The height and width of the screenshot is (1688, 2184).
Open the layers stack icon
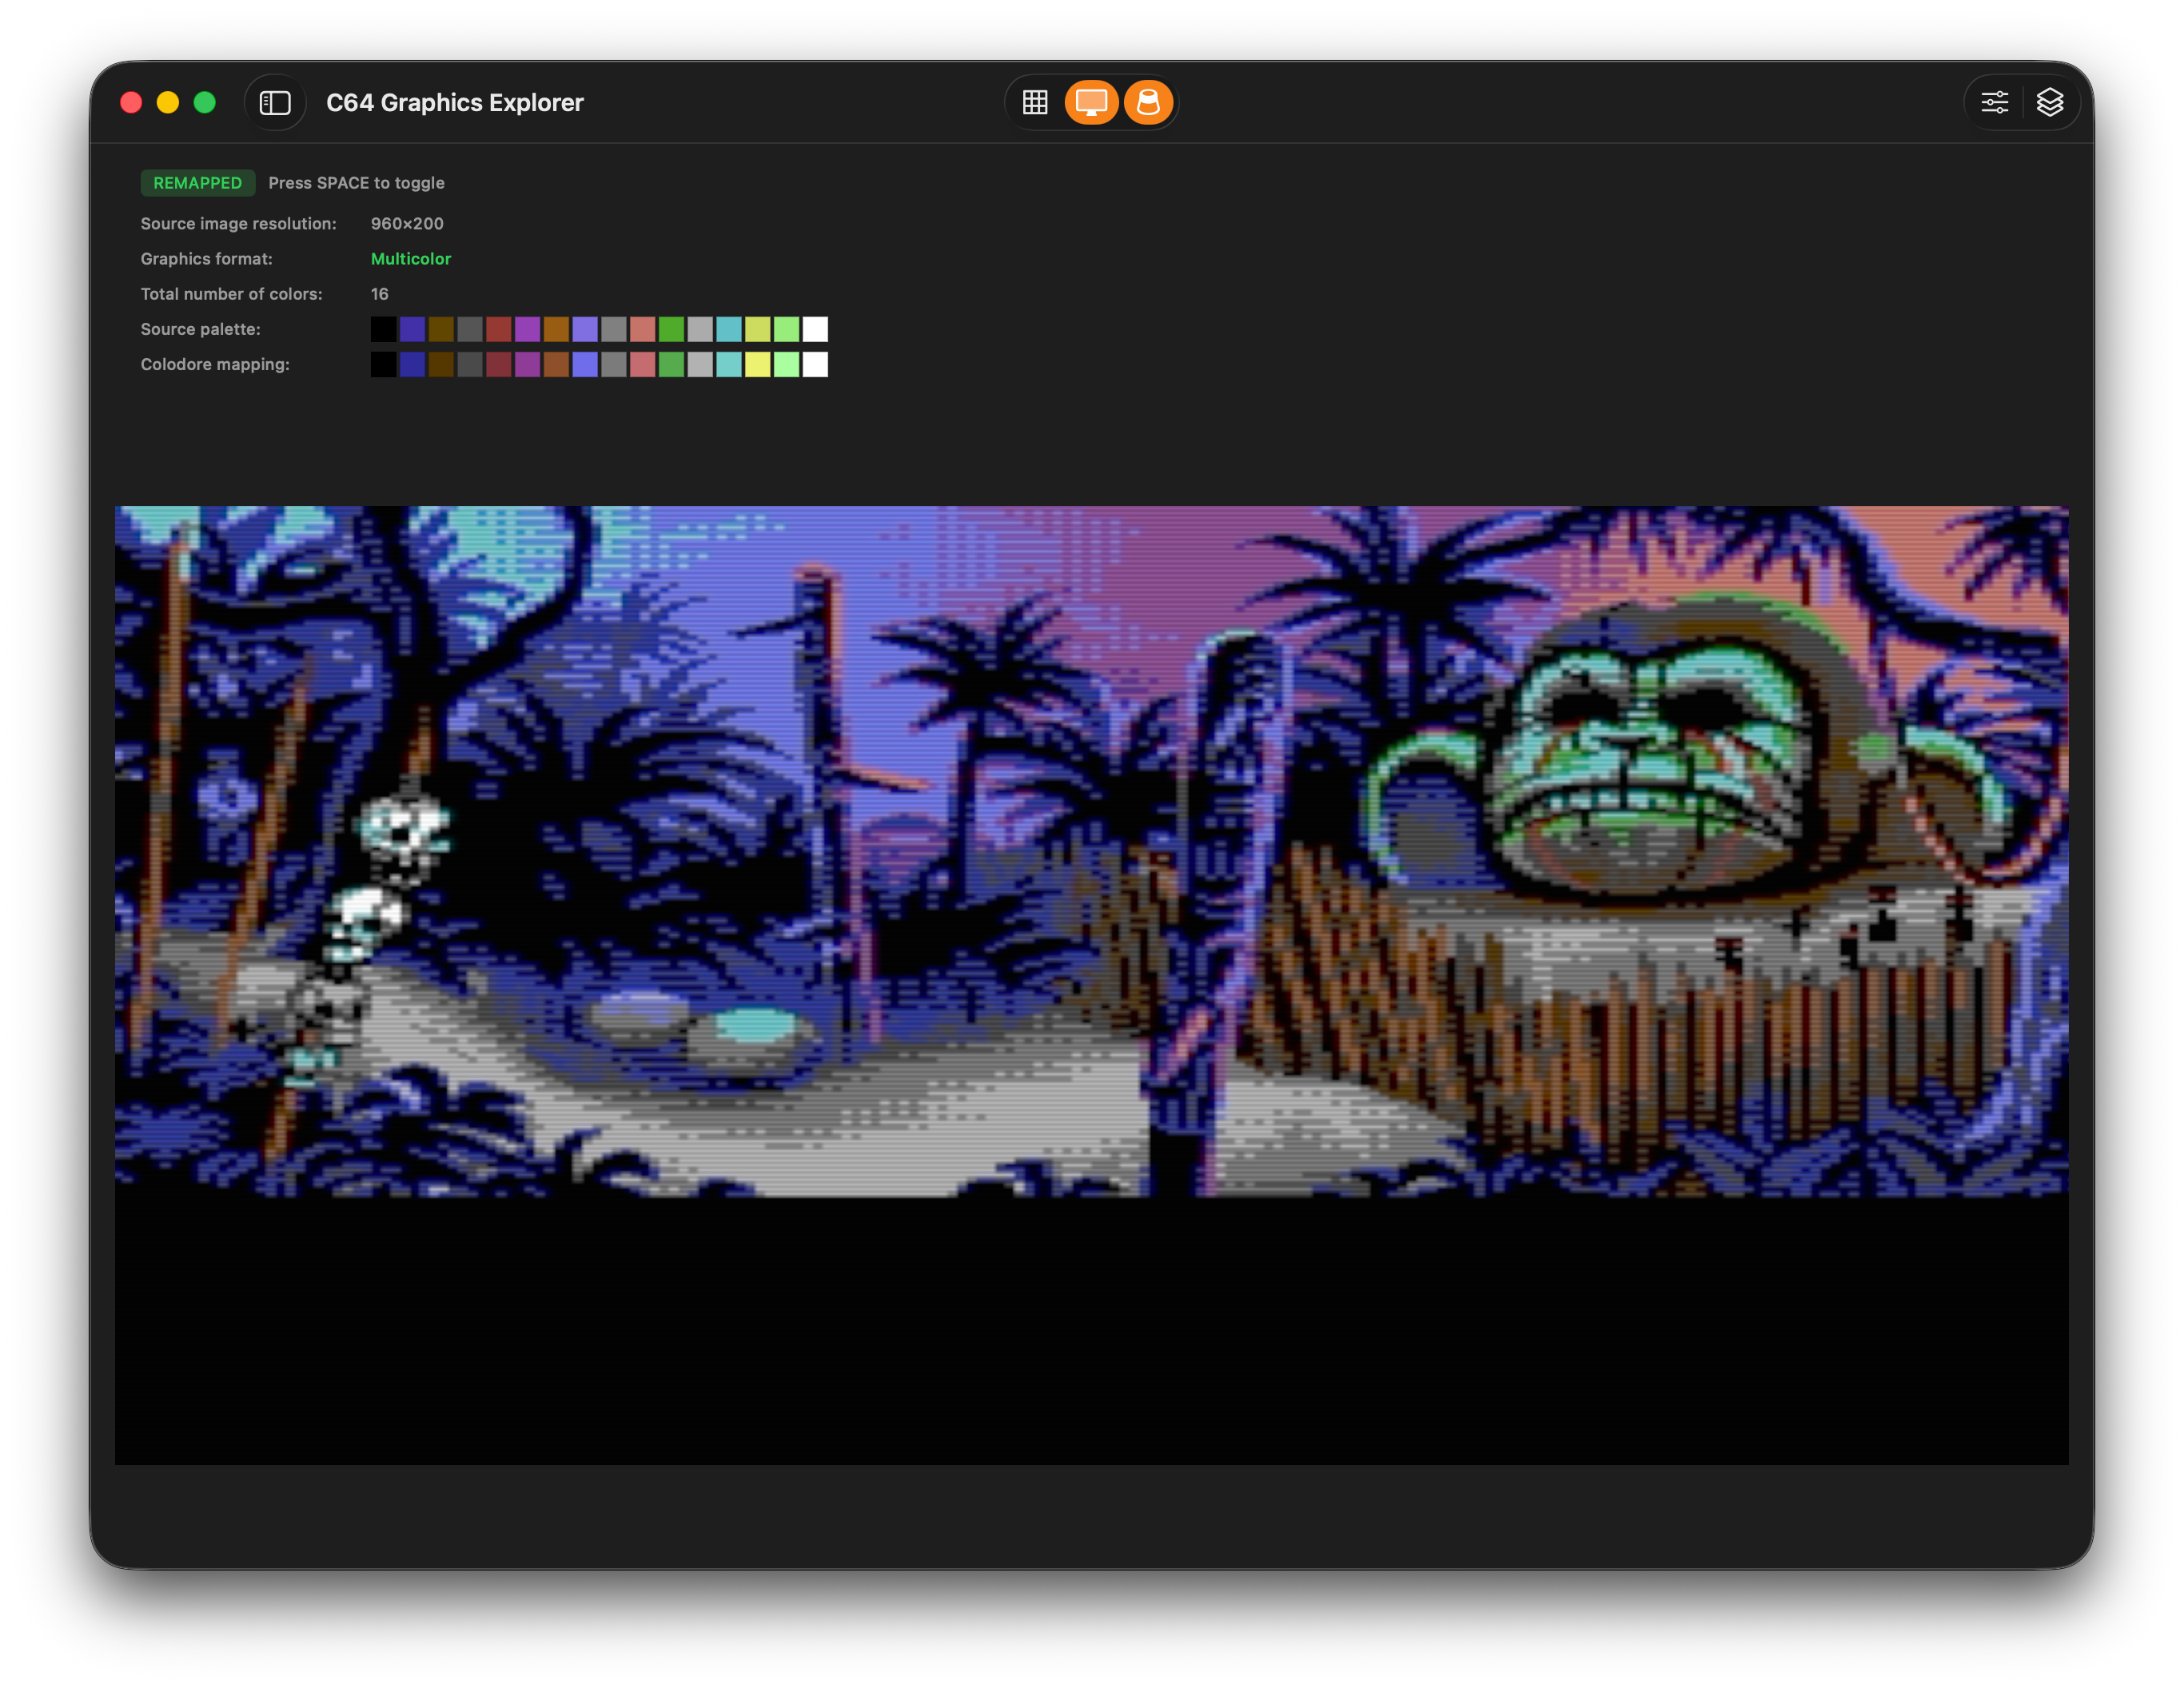[2050, 102]
